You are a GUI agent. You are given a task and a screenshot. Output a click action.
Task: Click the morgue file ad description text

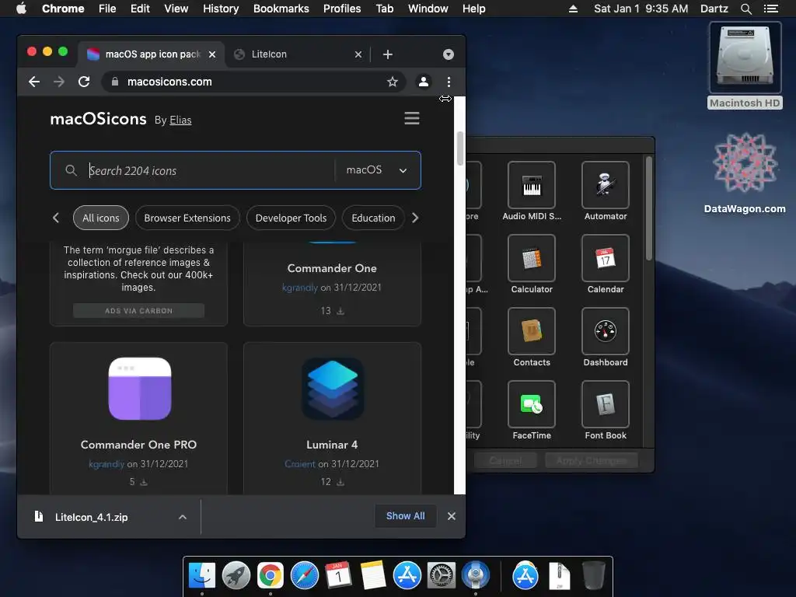pyautogui.click(x=138, y=268)
